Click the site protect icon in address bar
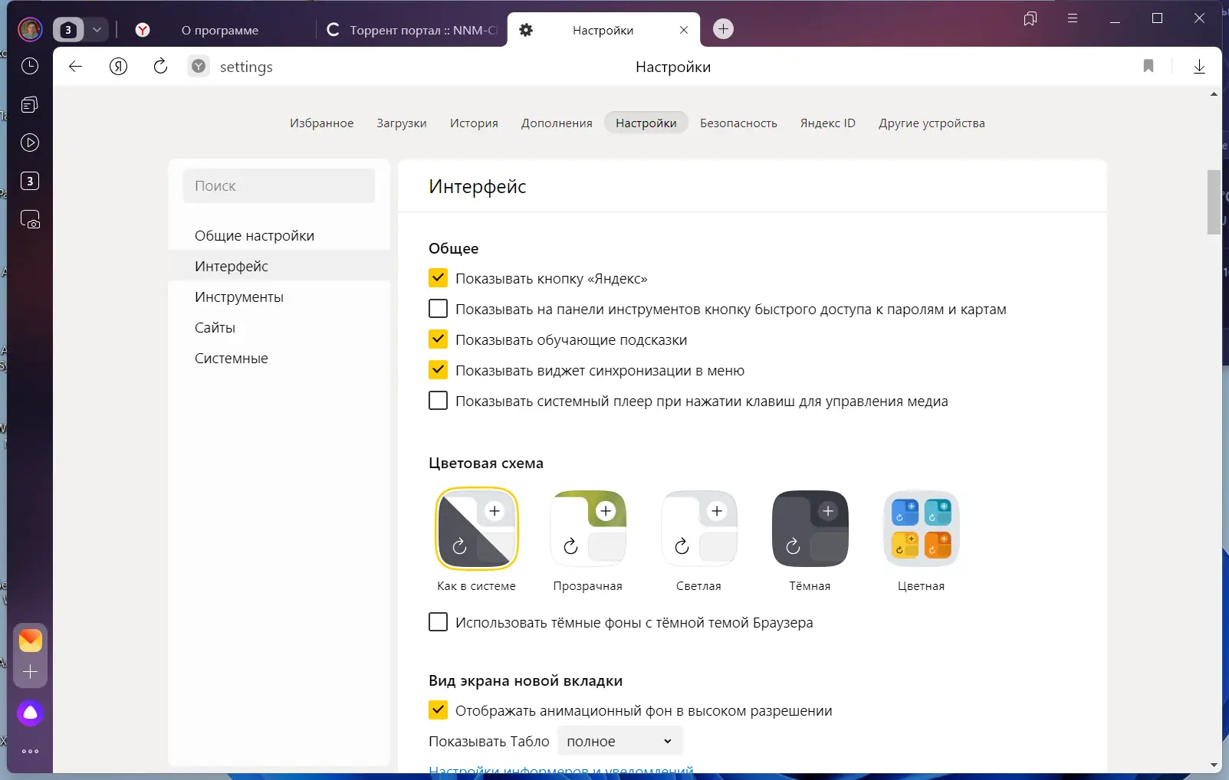 (x=199, y=67)
